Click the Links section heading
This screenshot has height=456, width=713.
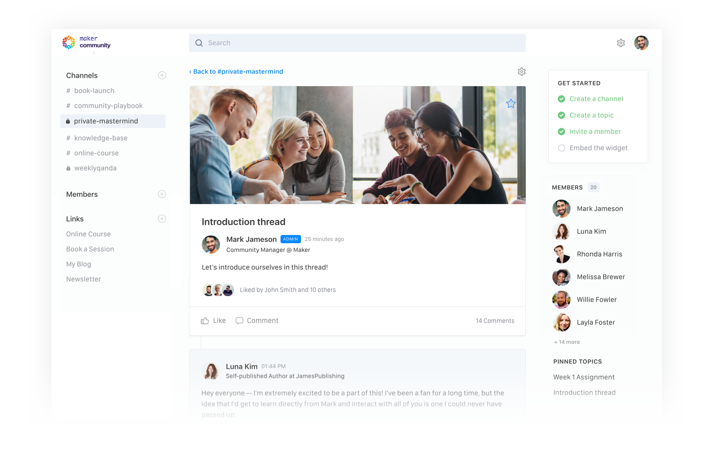75,219
